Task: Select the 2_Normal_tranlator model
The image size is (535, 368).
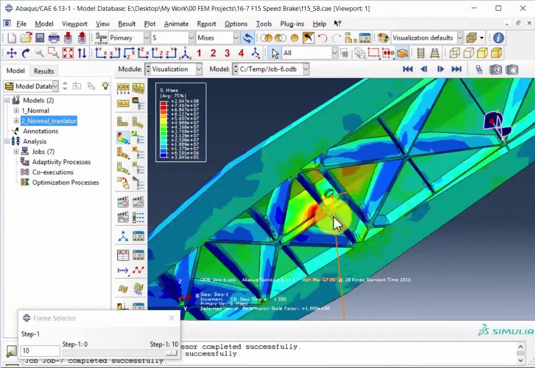Action: click(49, 121)
